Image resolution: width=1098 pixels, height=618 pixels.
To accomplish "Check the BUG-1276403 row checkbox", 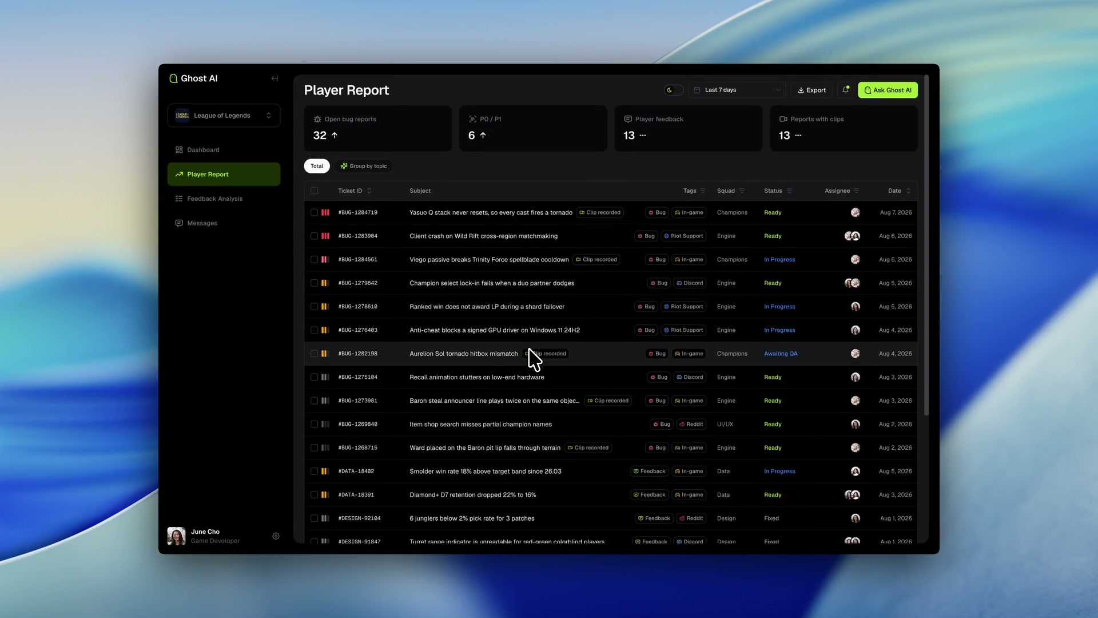I will [x=314, y=330].
